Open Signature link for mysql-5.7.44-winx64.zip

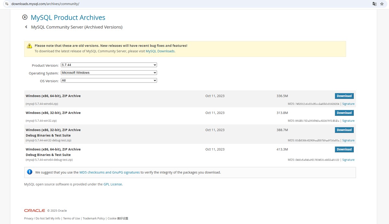348,104
